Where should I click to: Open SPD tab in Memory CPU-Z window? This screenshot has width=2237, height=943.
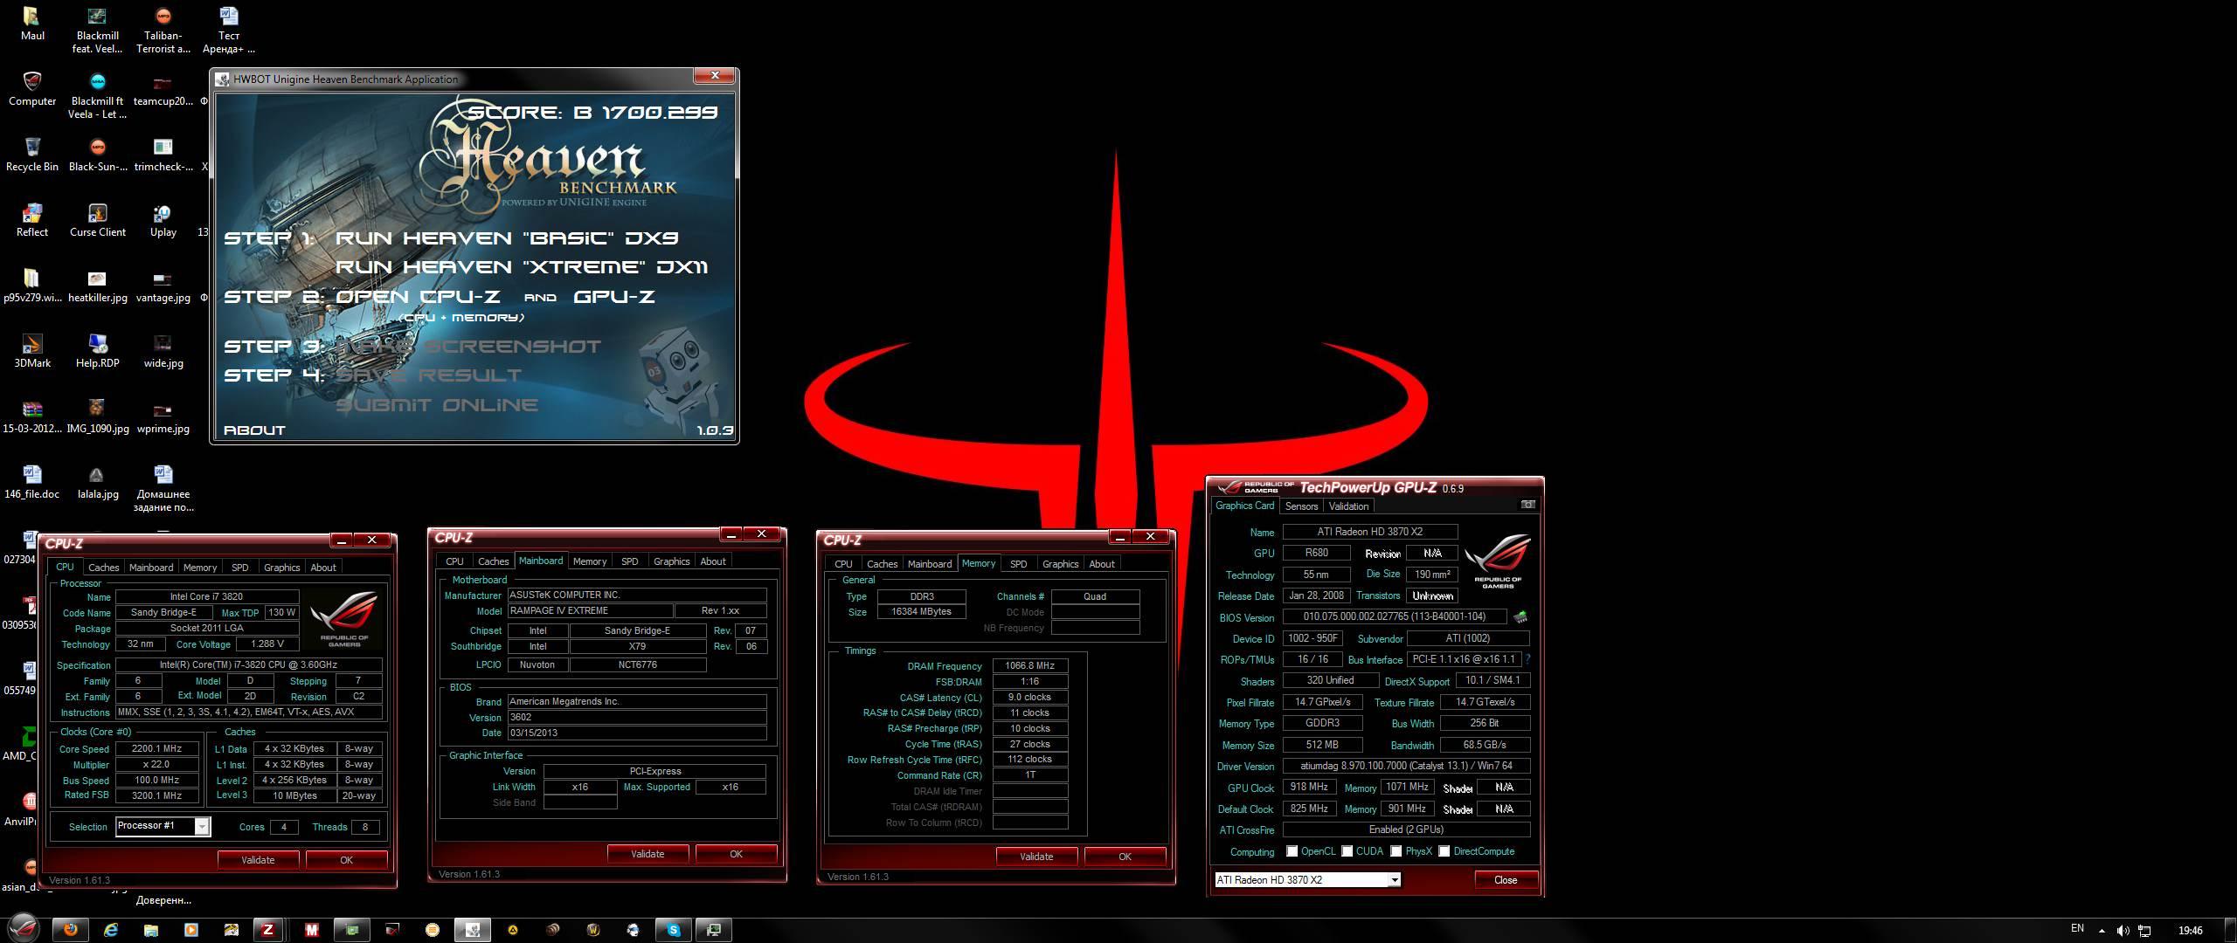1018,564
